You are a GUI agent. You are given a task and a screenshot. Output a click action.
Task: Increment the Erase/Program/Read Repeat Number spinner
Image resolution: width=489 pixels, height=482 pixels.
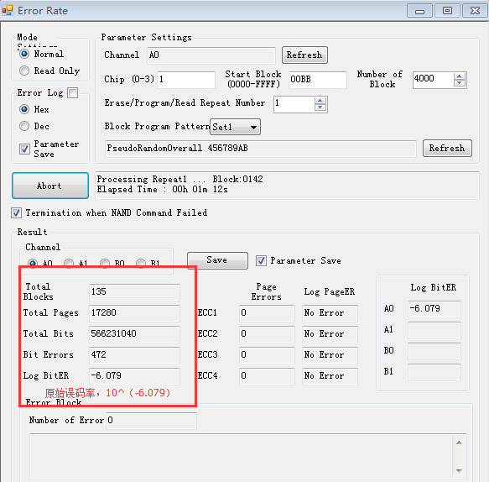point(320,101)
